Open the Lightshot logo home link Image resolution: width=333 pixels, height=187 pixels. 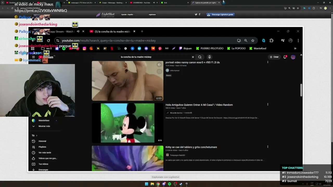[105, 15]
